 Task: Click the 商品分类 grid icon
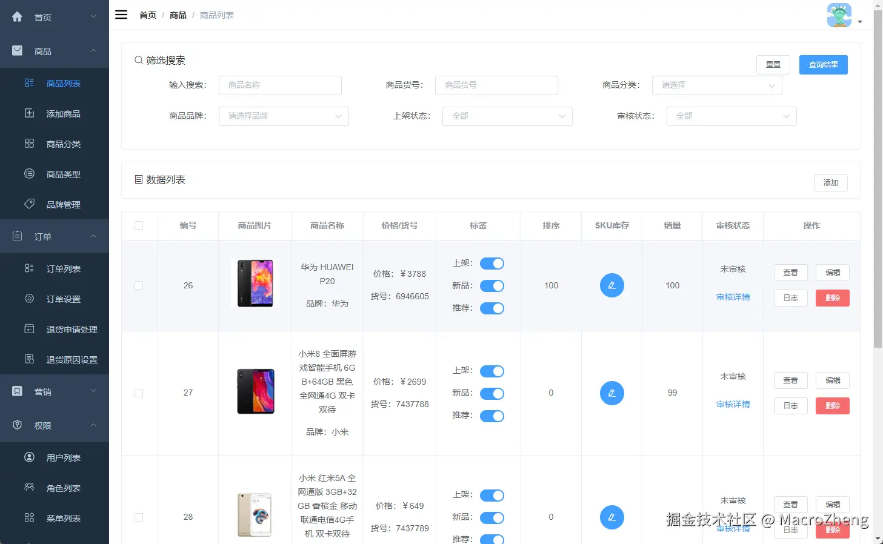pyautogui.click(x=29, y=144)
